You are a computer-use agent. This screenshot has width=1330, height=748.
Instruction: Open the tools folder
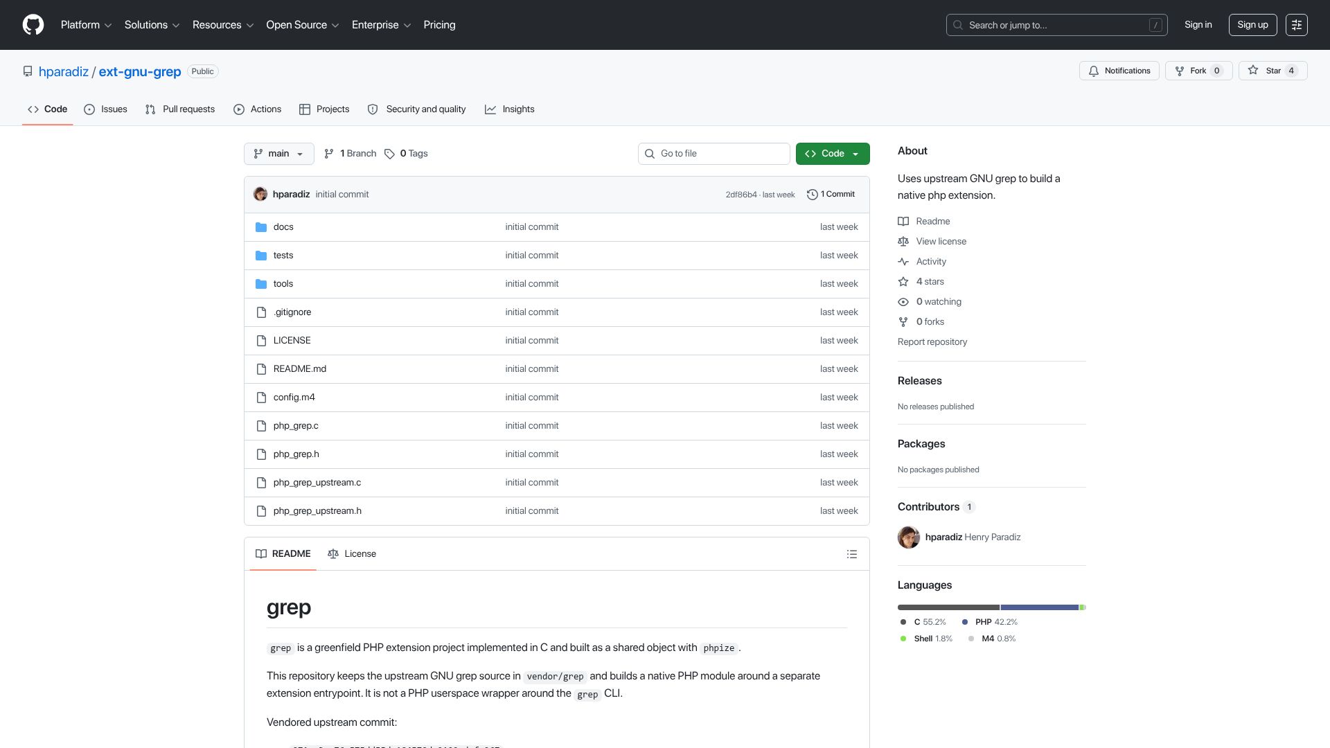283,284
